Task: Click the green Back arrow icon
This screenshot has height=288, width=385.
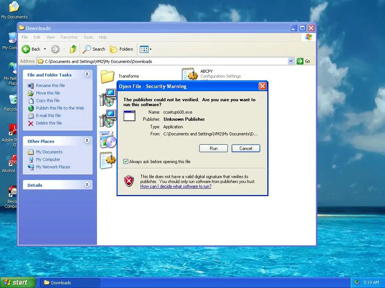Action: pos(26,49)
